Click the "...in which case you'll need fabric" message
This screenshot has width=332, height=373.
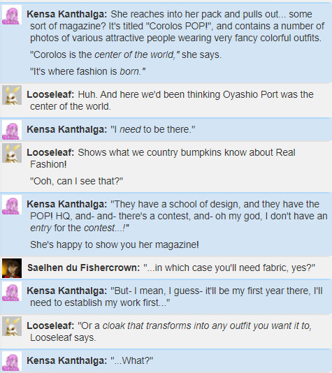click(x=229, y=268)
